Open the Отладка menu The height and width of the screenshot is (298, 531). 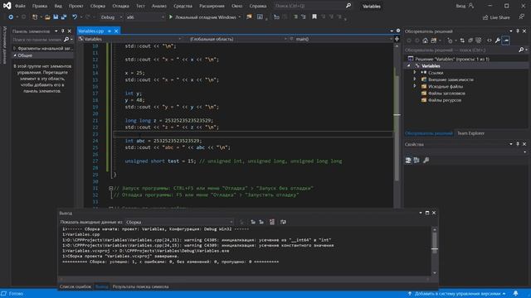coord(120,6)
